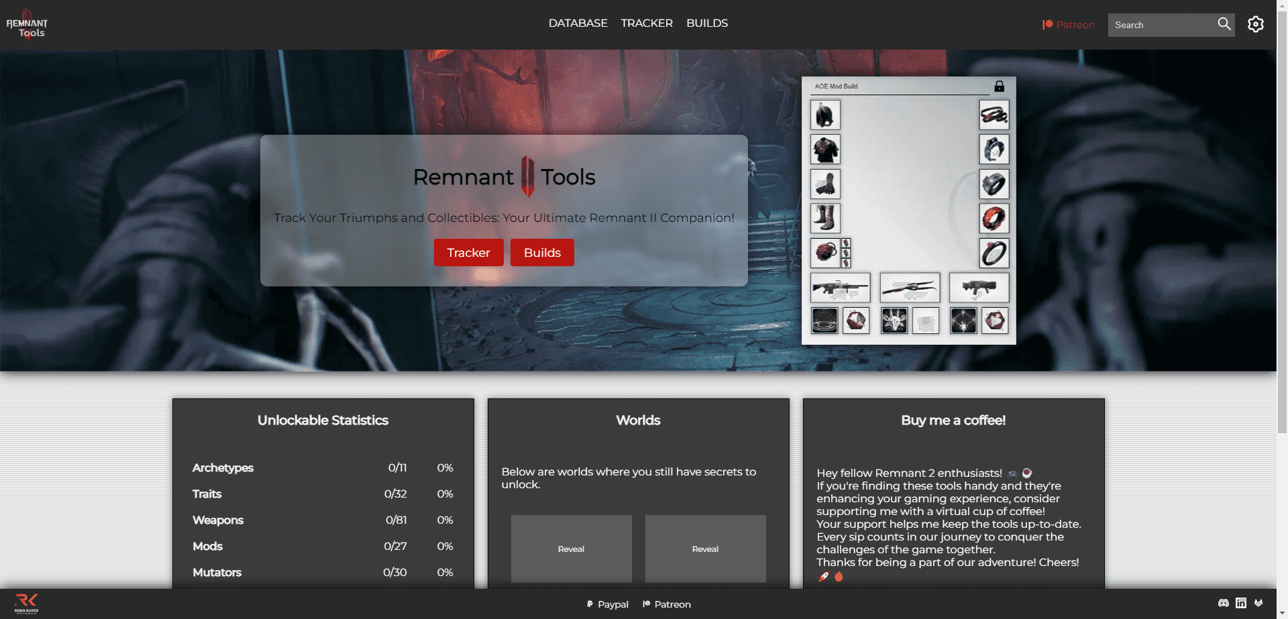The height and width of the screenshot is (619, 1288).
Task: Select the boots armor slot
Action: (825, 219)
